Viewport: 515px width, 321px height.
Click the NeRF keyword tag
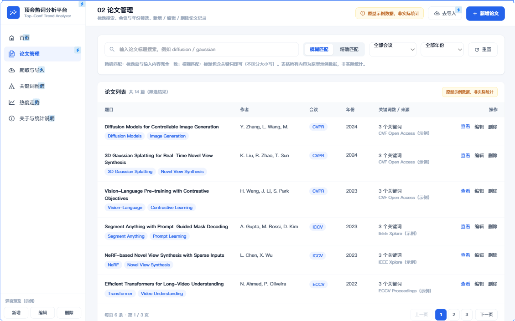[x=113, y=265]
